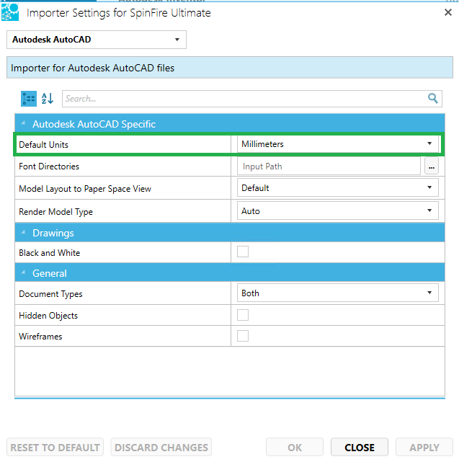Screen dimensions: 459x462
Task: Click the Font Directories Input Path field
Action: pyautogui.click(x=329, y=166)
